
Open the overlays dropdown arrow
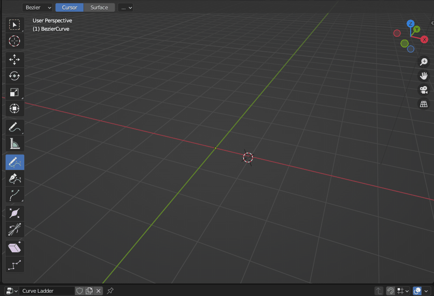pyautogui.click(x=426, y=291)
